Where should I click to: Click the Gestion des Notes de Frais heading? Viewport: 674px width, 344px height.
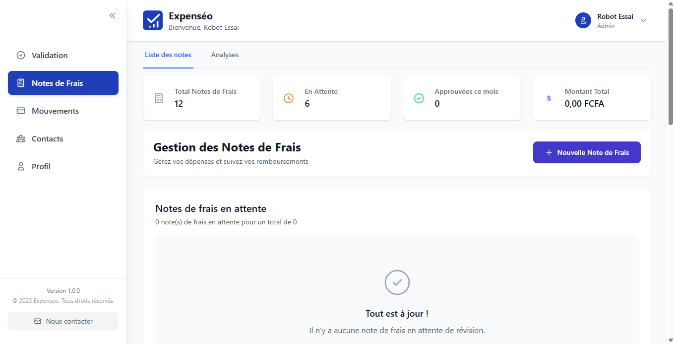[x=227, y=147]
